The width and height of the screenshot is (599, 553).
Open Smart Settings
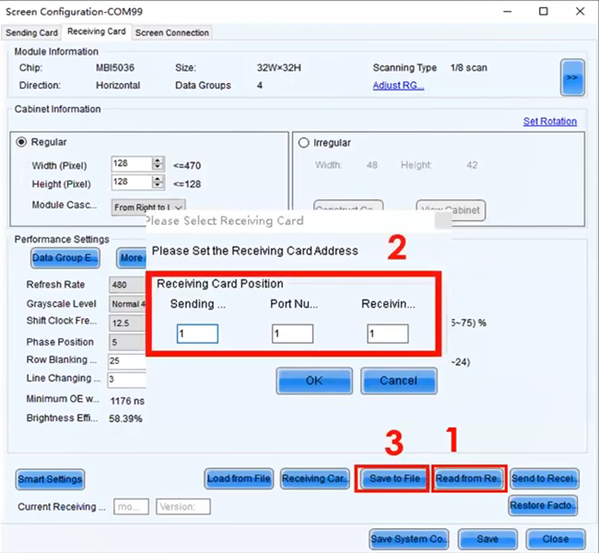(50, 478)
